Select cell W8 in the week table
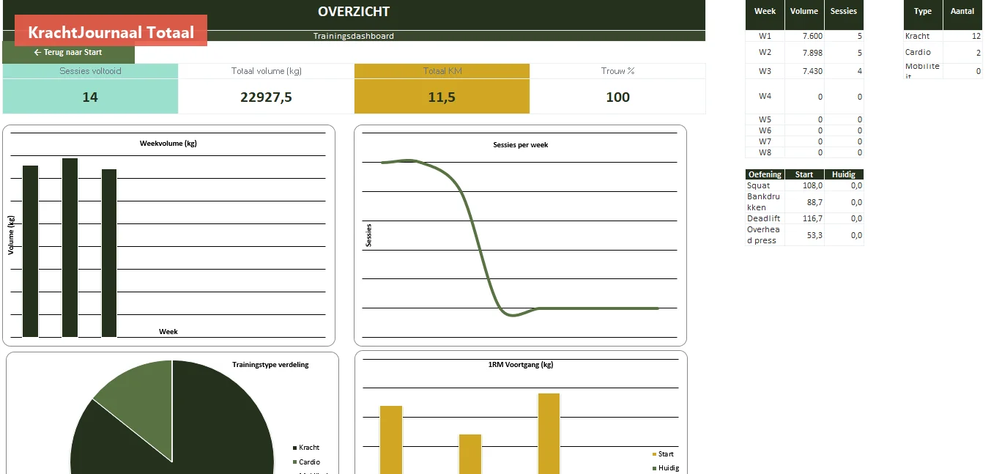 (765, 152)
